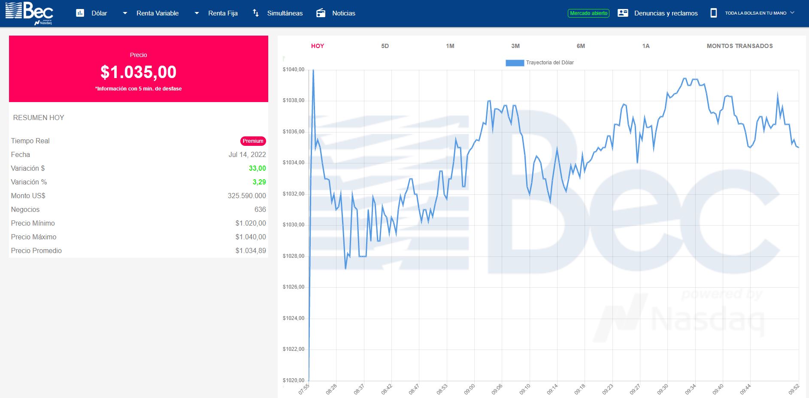Switch to the 1A chart tab
Image resolution: width=809 pixels, height=398 pixels.
tap(646, 46)
